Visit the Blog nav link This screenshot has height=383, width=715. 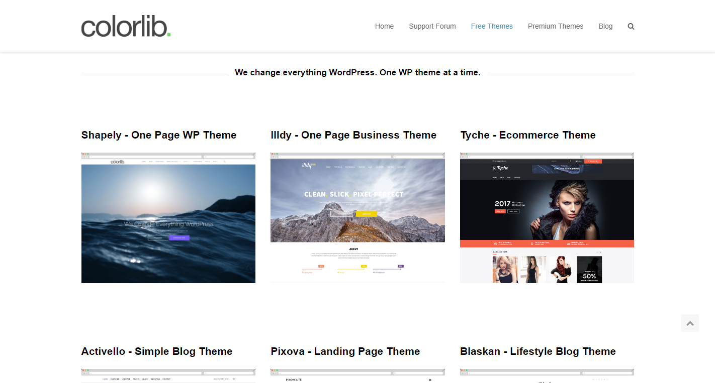point(605,26)
